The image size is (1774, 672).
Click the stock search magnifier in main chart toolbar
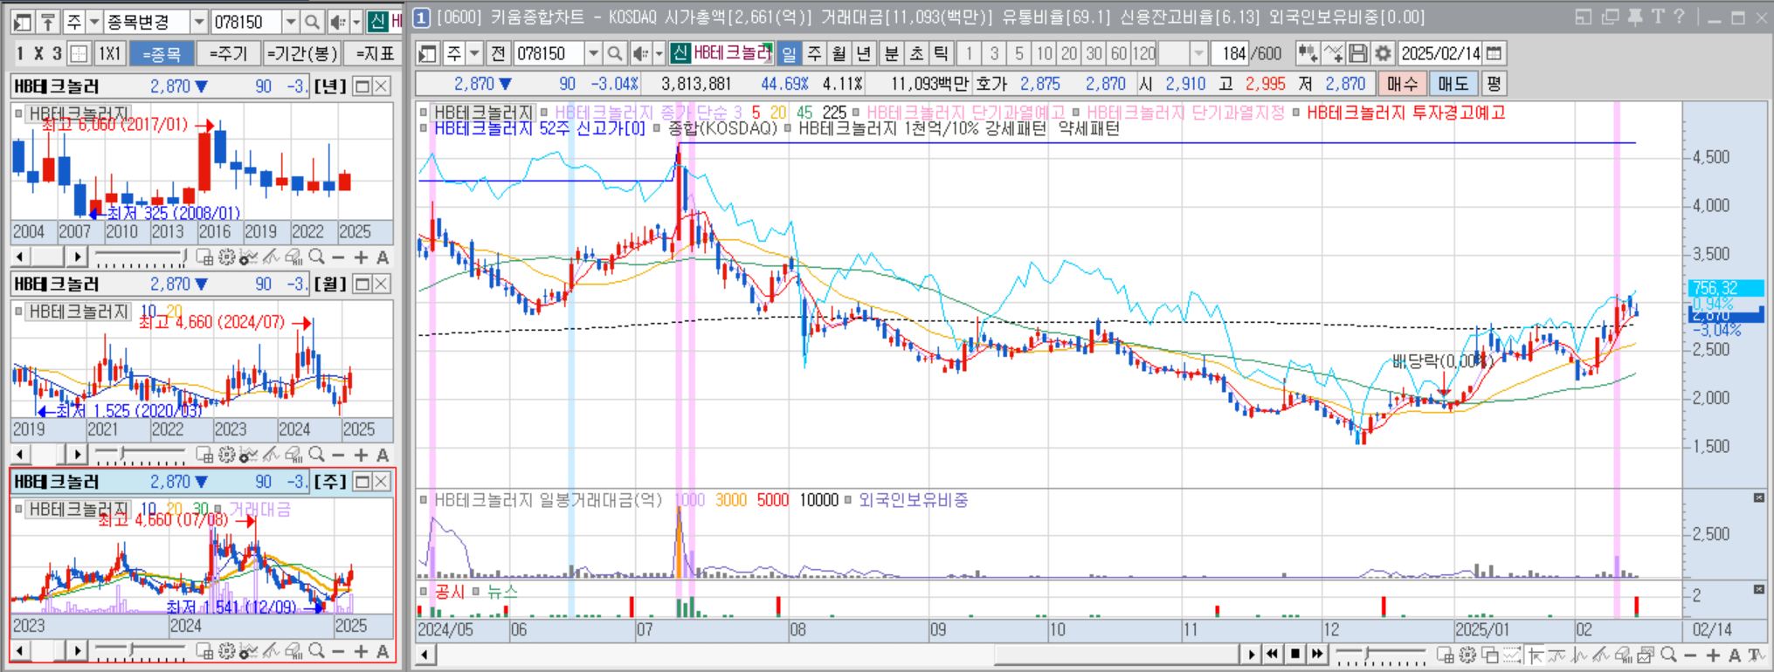(615, 54)
